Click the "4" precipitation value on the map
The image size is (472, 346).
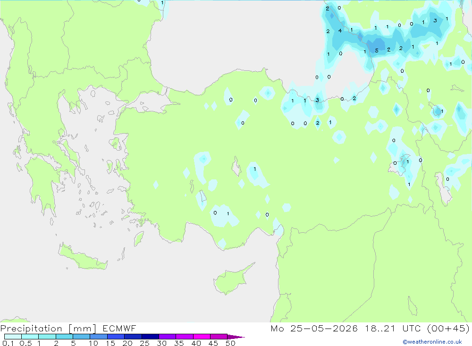340,30
